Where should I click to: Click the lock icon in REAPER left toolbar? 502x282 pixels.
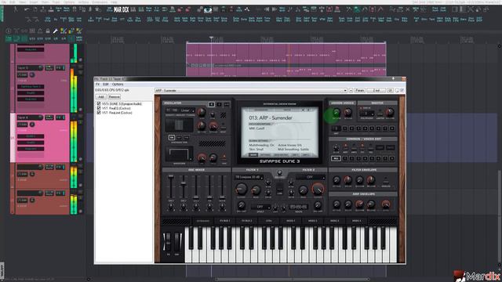(x=48, y=31)
